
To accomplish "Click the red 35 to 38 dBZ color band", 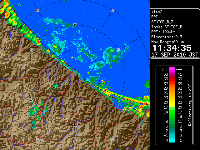I will [x=172, y=79].
